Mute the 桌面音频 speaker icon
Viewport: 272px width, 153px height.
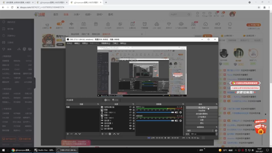pos(176,121)
